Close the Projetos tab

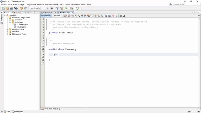point(12,13)
